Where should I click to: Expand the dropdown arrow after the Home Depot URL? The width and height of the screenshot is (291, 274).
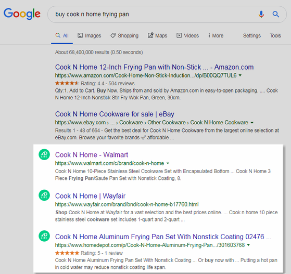(248, 245)
